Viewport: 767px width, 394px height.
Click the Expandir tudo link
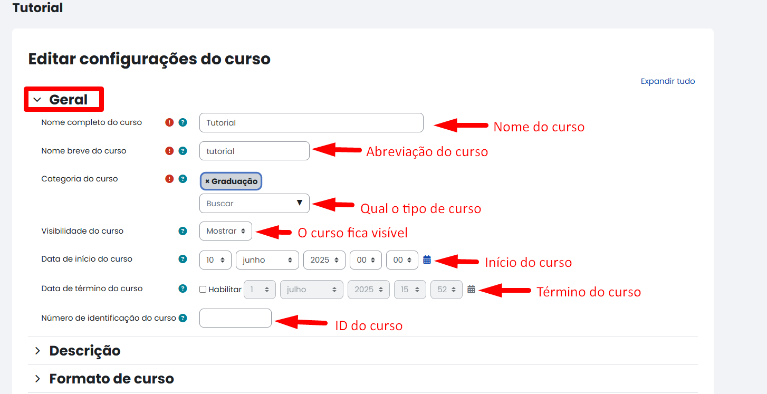pos(667,81)
